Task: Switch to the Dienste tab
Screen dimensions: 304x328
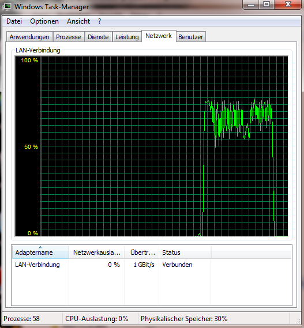Action: 98,37
